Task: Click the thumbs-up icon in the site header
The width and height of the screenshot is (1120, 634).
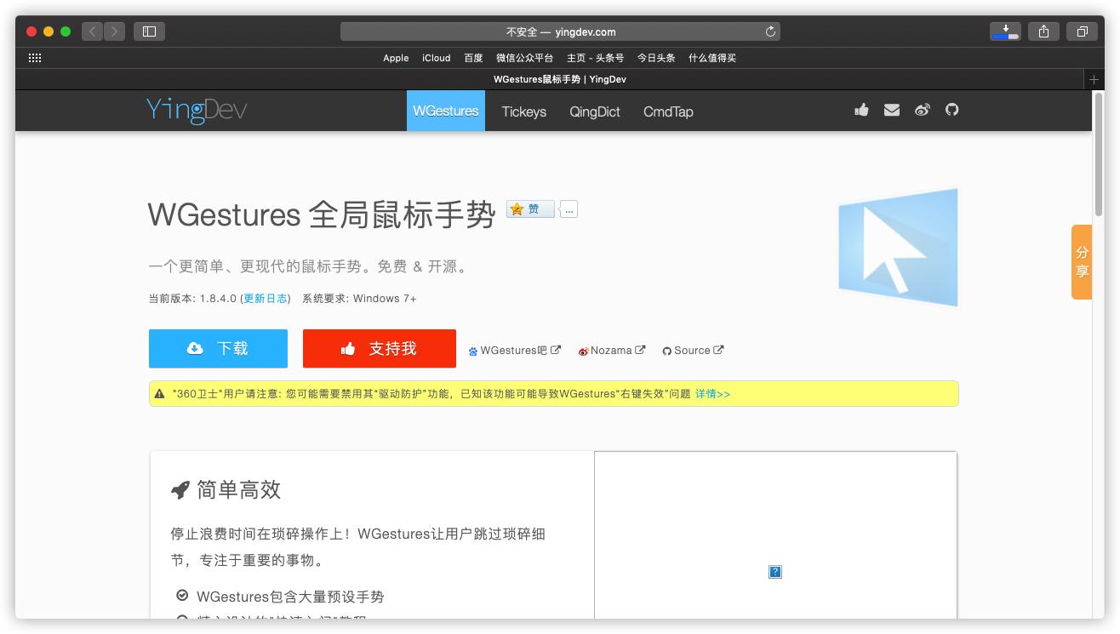Action: 861,110
